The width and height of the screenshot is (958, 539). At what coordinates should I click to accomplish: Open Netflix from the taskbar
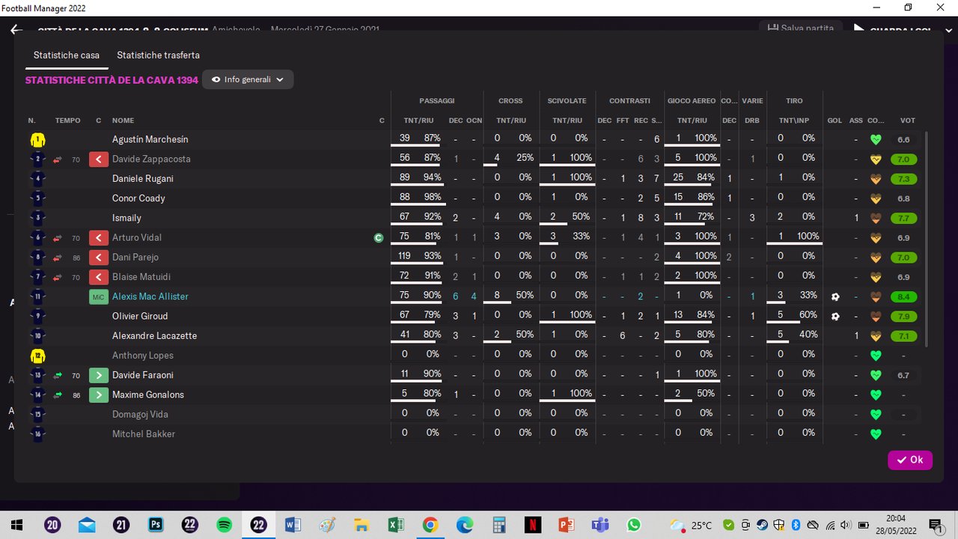pyautogui.click(x=532, y=525)
